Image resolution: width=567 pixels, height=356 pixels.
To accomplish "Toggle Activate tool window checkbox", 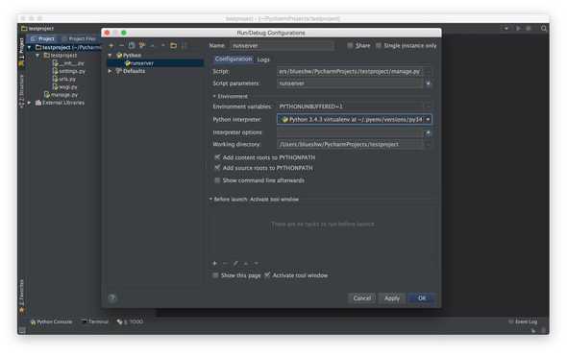I will [267, 275].
